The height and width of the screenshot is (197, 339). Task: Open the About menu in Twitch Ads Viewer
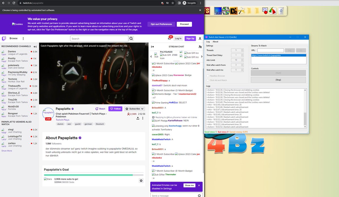click(215, 42)
